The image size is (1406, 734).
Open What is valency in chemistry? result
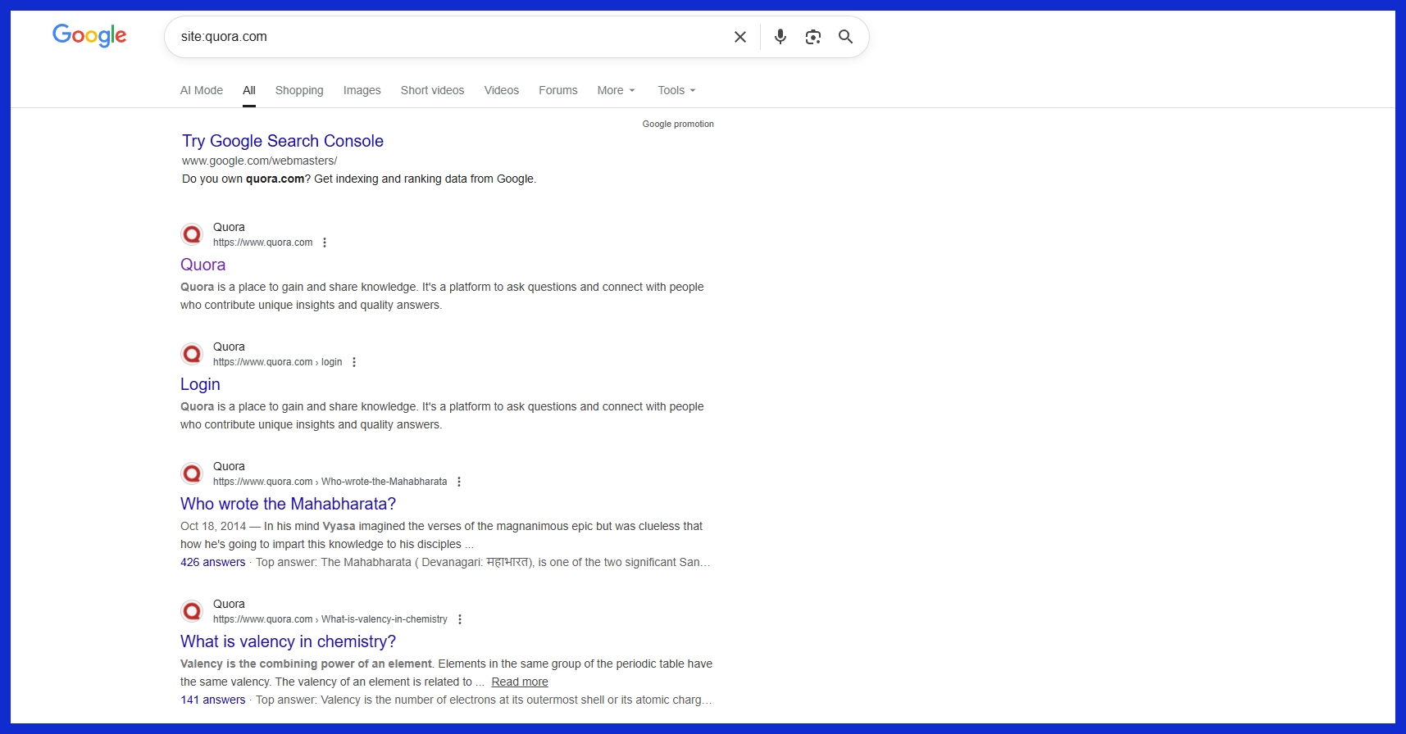[288, 641]
